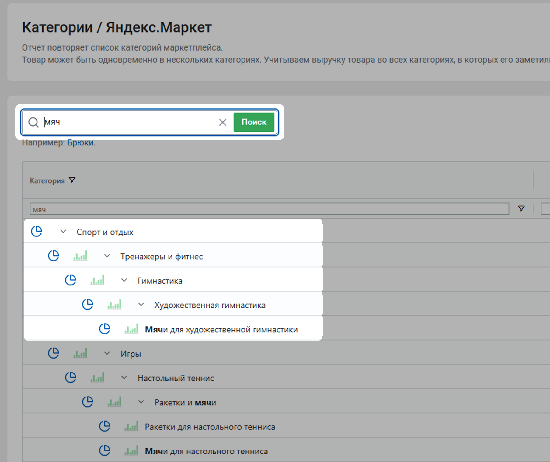Open pie chart for Настольный теннис
The image size is (550, 462).
71,377
